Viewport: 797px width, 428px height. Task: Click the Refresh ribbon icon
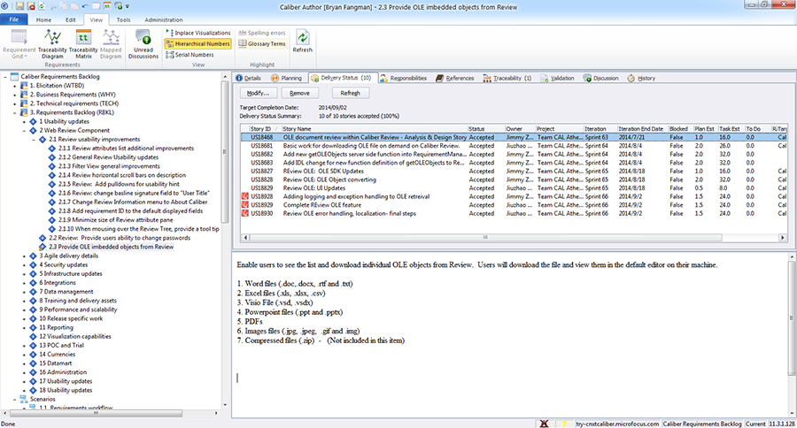[303, 42]
